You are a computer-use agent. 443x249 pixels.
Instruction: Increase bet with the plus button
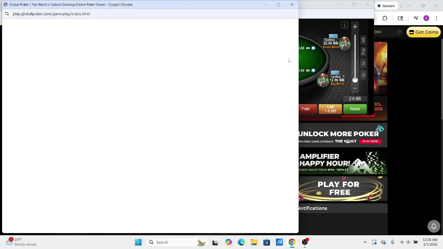point(355,27)
